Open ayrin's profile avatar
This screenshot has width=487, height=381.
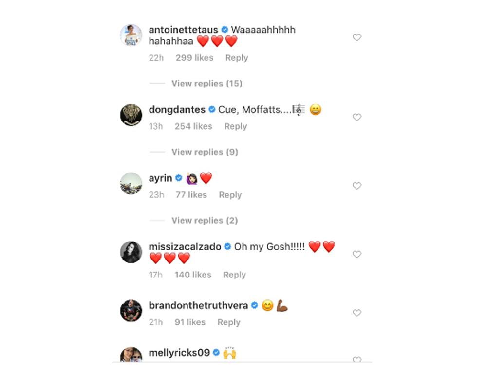[x=131, y=184]
